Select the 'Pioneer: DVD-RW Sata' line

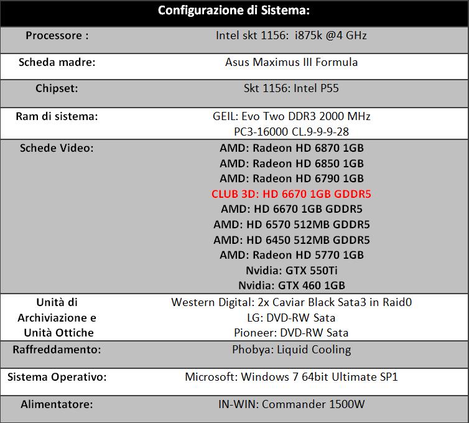291,333
